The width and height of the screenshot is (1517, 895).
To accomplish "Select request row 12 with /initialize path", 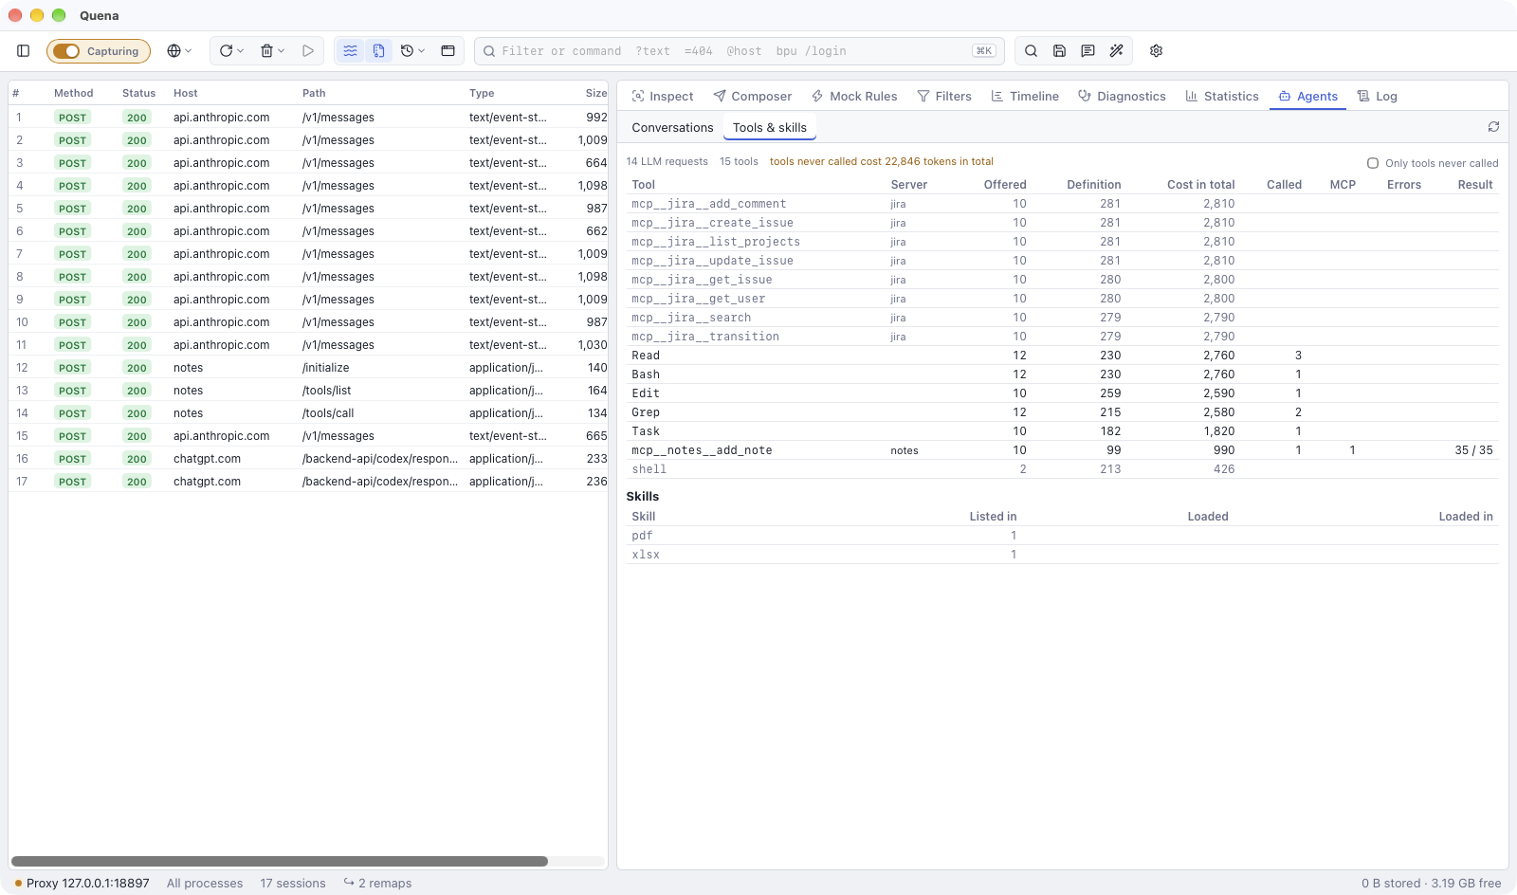I will click(308, 368).
